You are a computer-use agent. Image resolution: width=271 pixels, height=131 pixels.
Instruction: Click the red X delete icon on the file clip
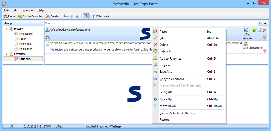[265, 30]
